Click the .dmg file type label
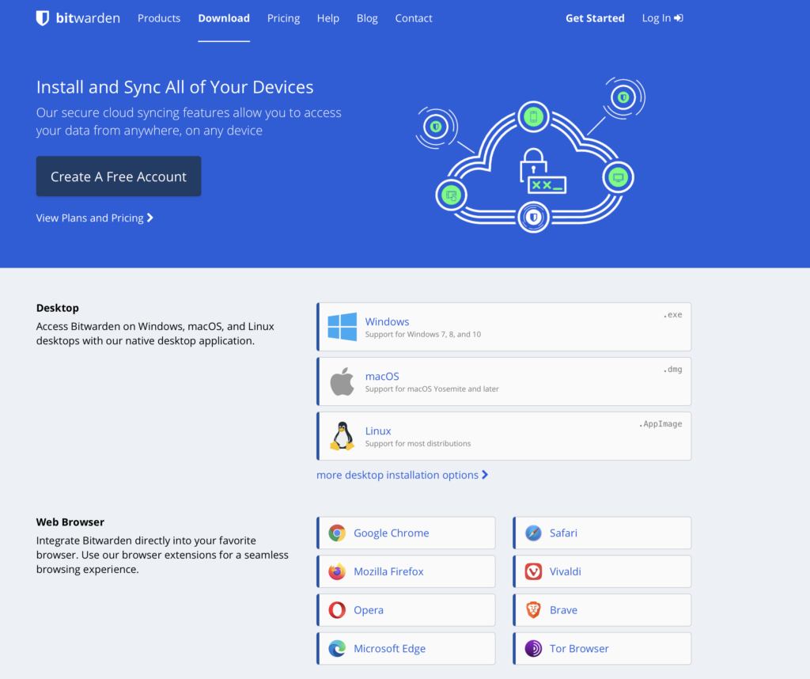The height and width of the screenshot is (679, 810). [x=672, y=370]
